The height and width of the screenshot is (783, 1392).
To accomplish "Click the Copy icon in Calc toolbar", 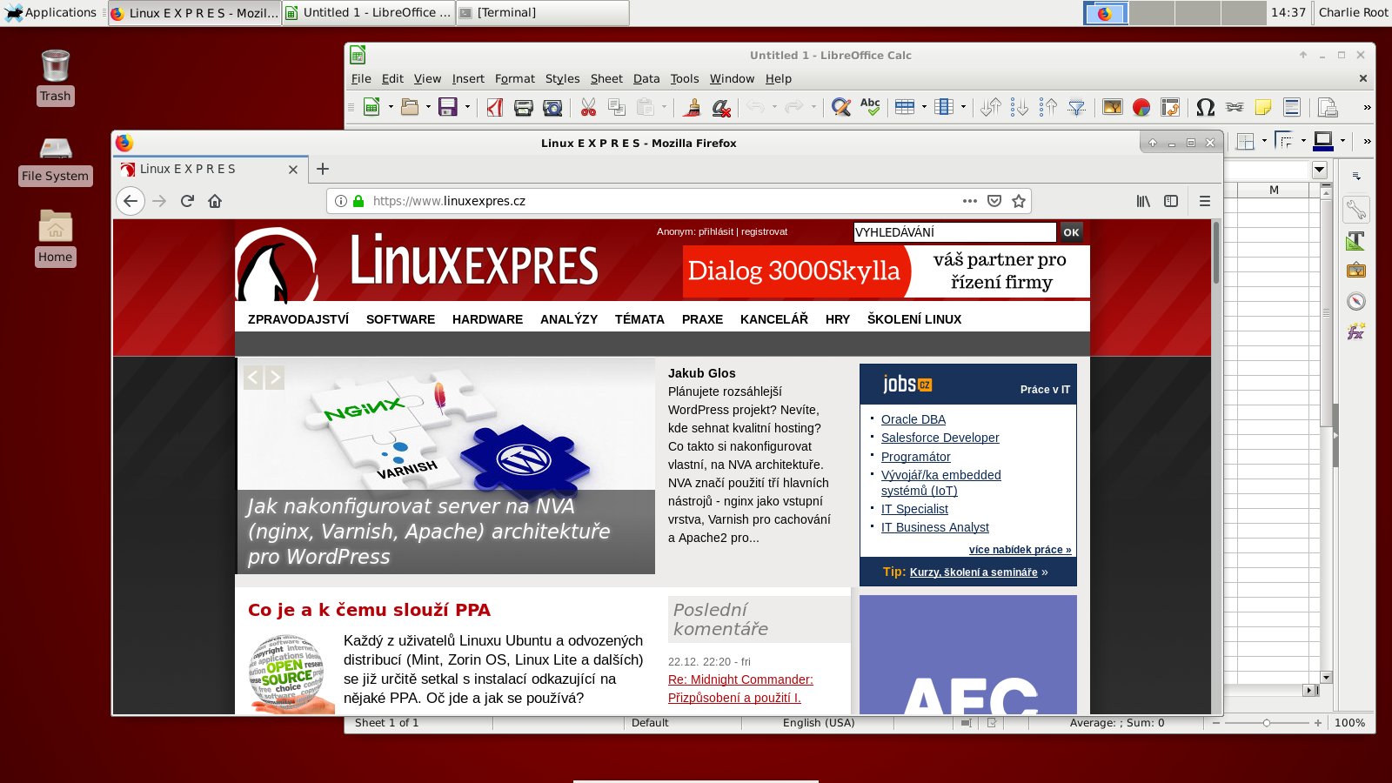I will point(617,107).
